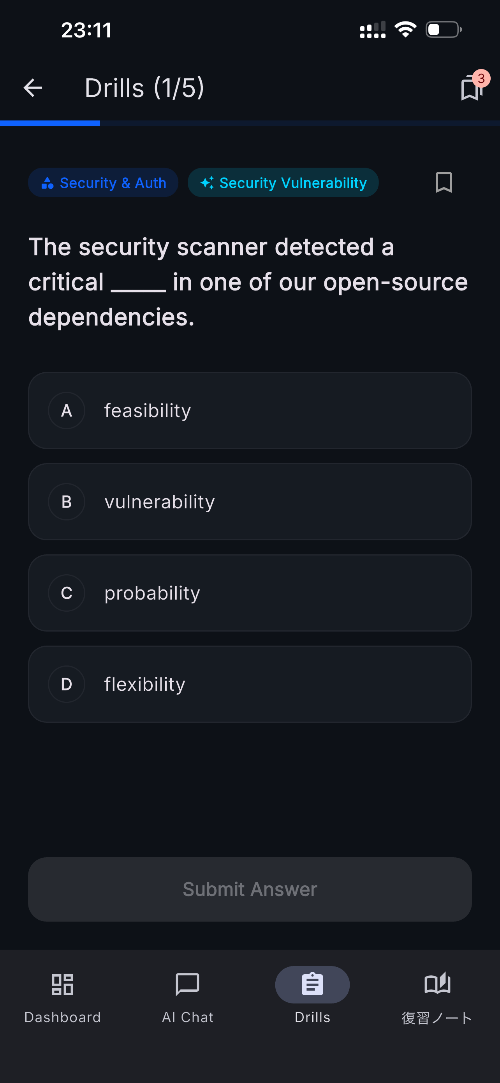Open the 復習ノート book icon
Screen dimensions: 500x1083
(437, 984)
